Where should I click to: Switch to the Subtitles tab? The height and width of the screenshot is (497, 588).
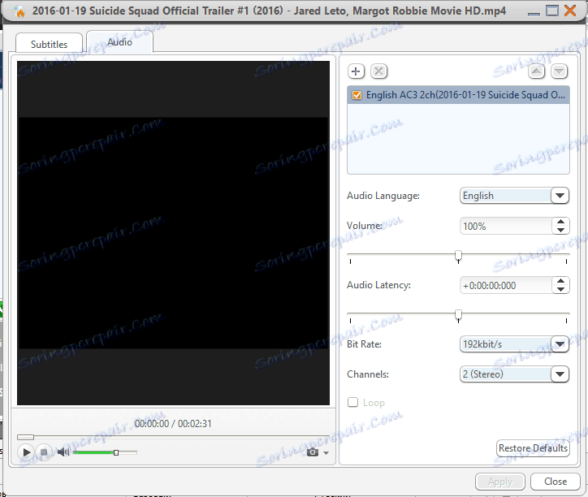(x=49, y=44)
